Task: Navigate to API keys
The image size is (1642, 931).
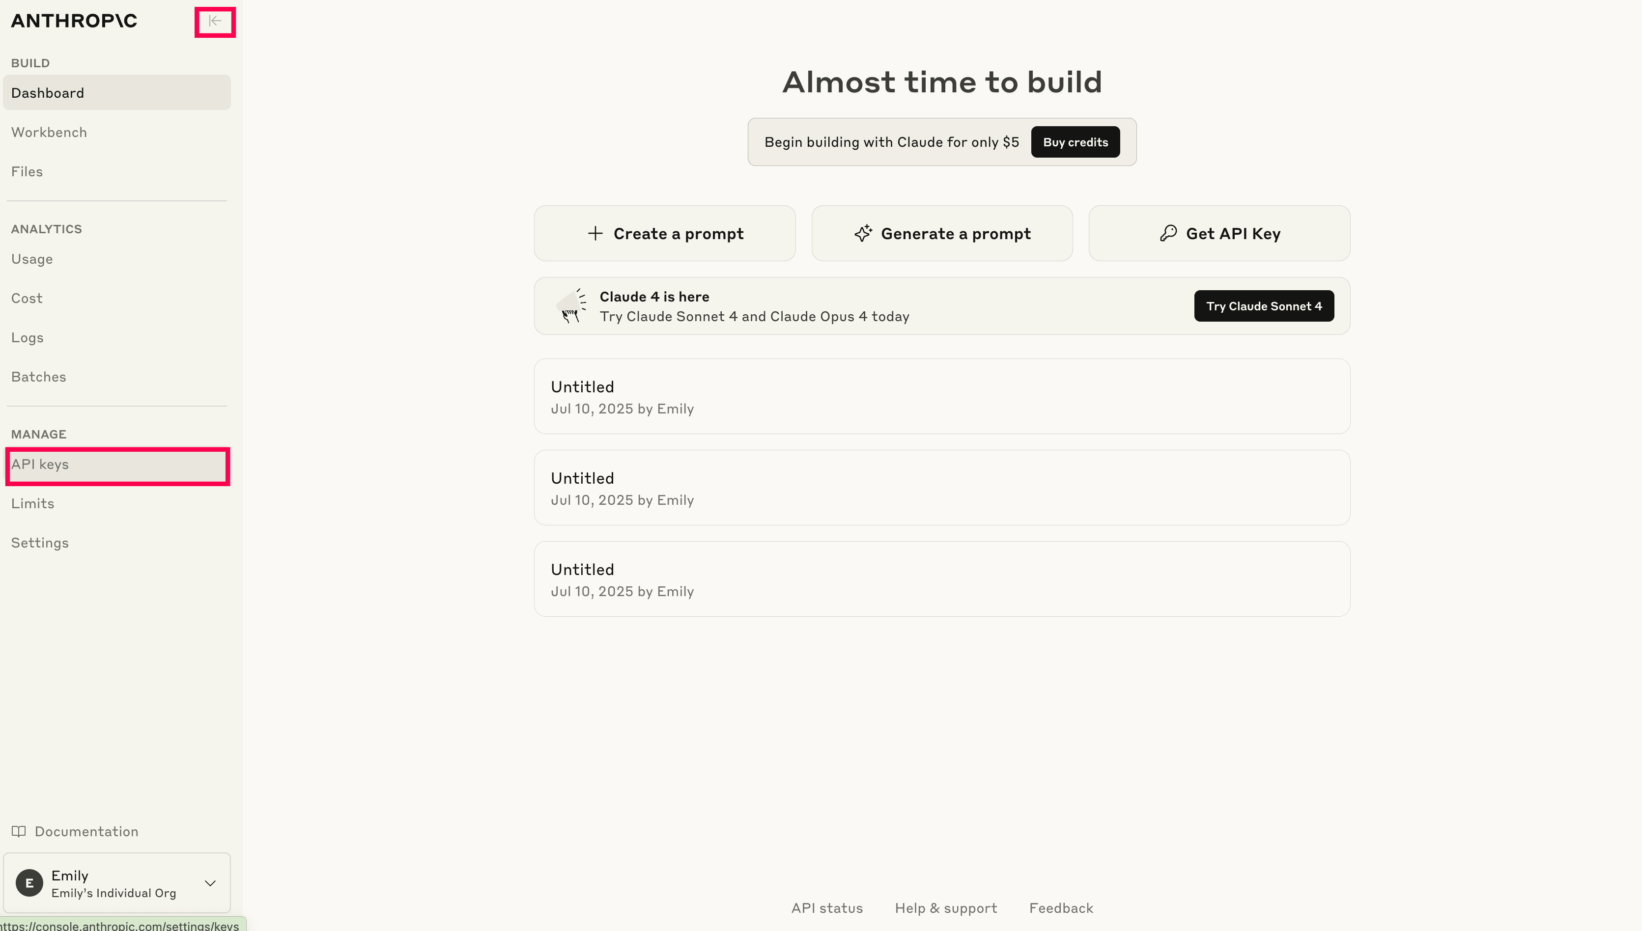Action: [x=40, y=464]
